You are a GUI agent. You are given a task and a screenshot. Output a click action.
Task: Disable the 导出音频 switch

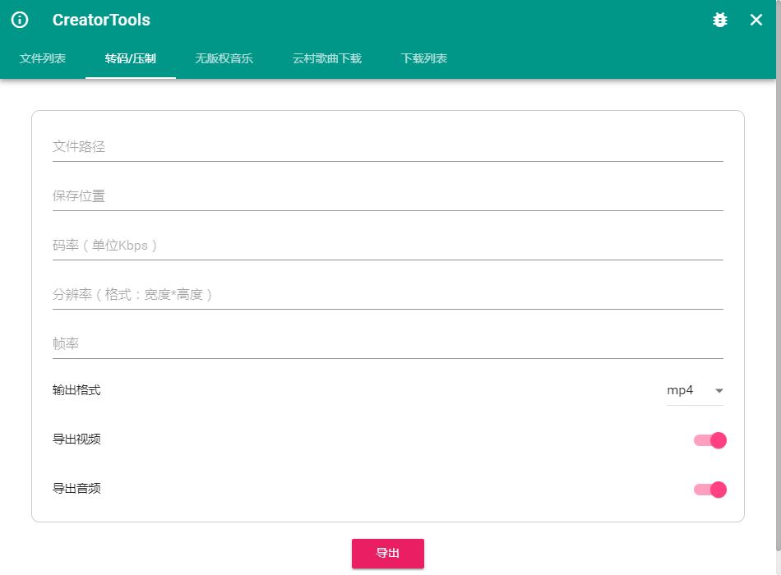point(710,490)
